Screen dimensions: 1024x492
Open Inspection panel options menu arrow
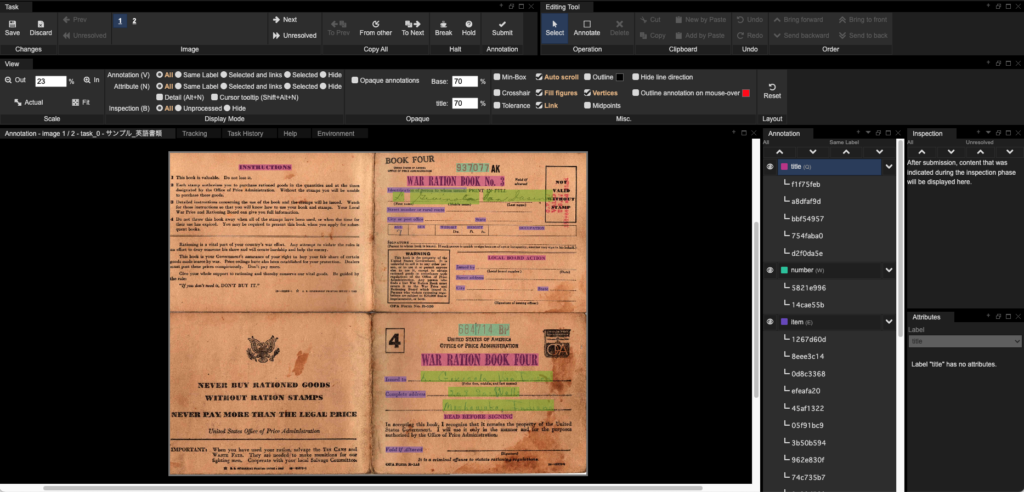pos(988,133)
